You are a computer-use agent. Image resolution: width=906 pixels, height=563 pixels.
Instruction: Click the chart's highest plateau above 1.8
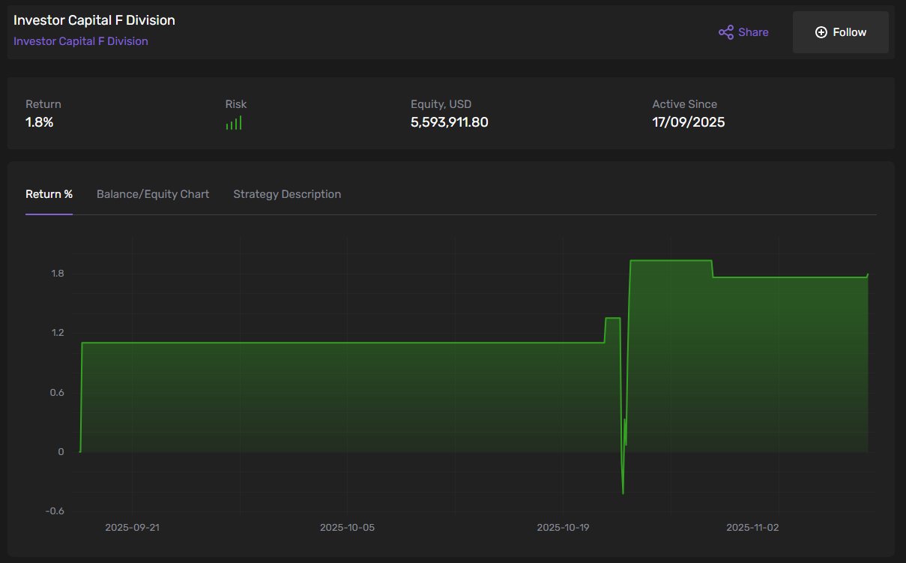click(x=671, y=261)
